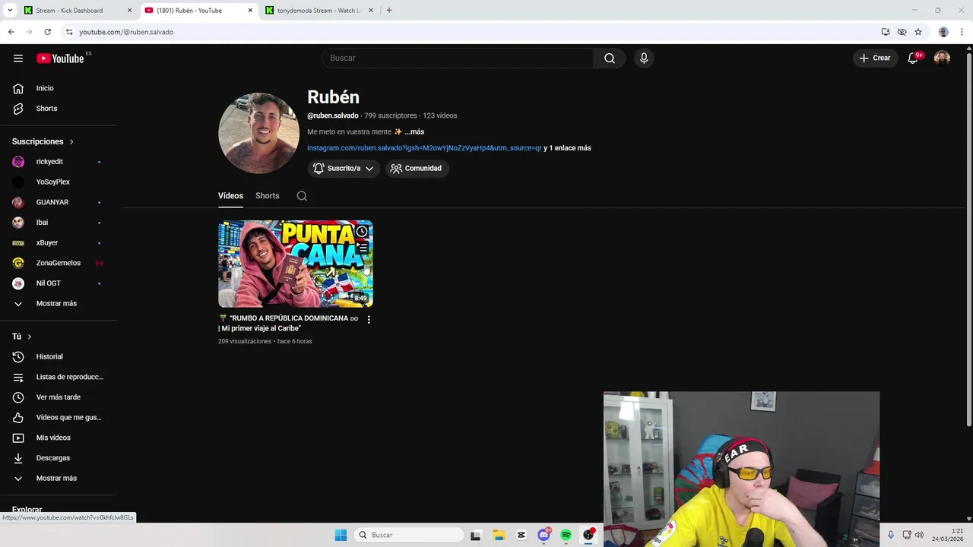Open the notifications bell
The image size is (973, 547).
[x=914, y=58]
